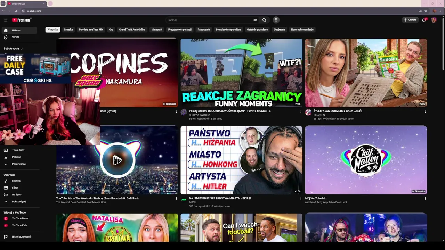Viewport: 445px width, 250px height.
Task: Select the Wszystko filter chip
Action: [x=53, y=30]
